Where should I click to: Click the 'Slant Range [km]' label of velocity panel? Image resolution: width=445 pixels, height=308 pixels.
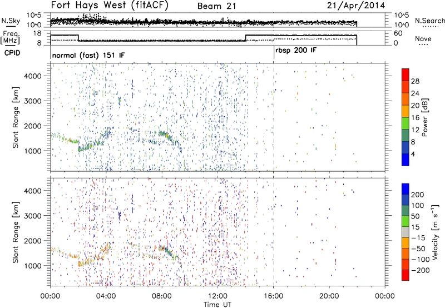(16, 232)
